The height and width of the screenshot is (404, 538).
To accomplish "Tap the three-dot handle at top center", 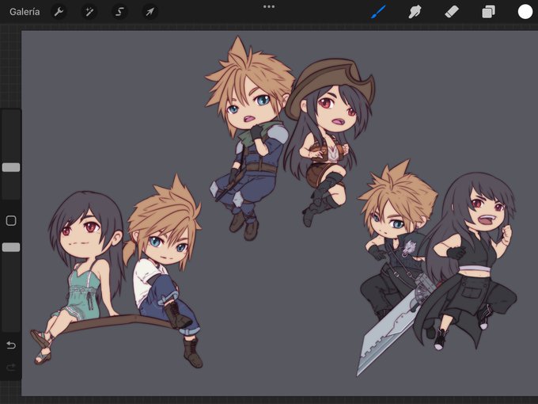I will (x=269, y=6).
